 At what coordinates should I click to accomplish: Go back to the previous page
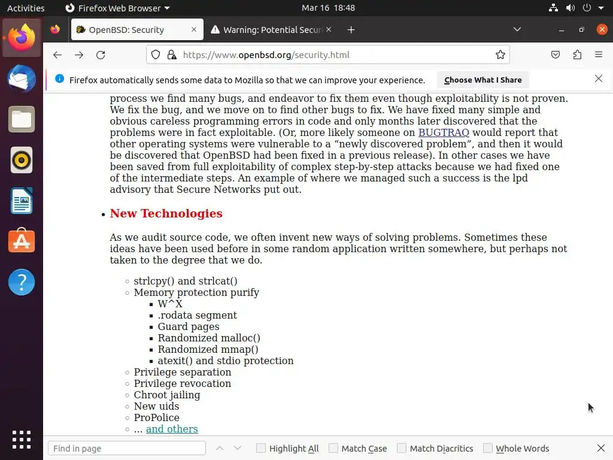(57, 55)
